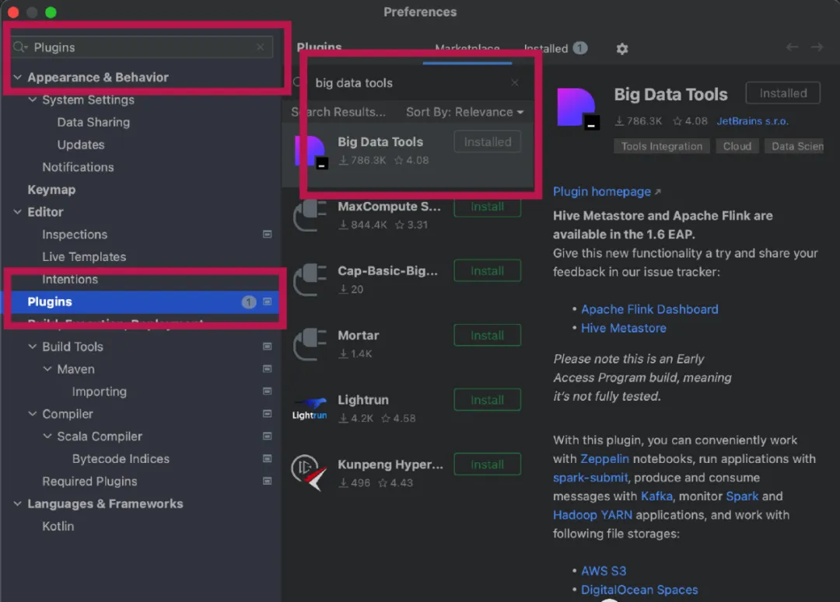Open the Kafka link

[x=656, y=496]
